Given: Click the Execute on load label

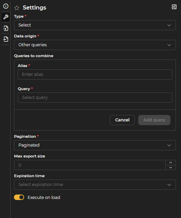Looking at the screenshot, I should (x=44, y=197).
